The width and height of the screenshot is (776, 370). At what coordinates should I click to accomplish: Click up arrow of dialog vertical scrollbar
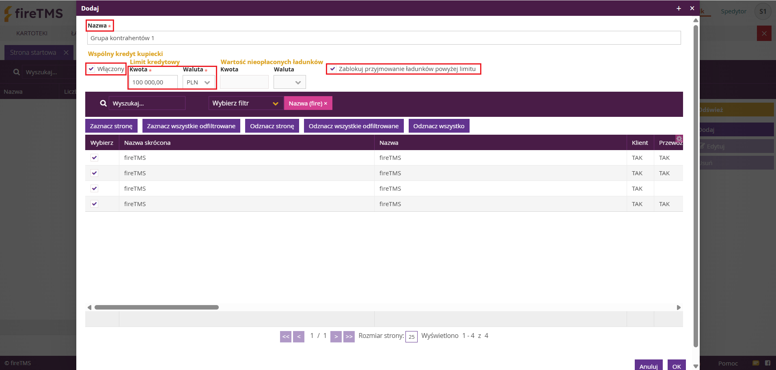696,20
